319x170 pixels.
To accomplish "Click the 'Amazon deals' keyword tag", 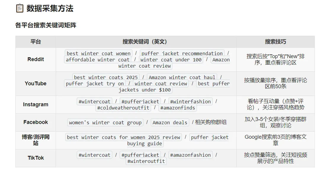I will point(170,122).
